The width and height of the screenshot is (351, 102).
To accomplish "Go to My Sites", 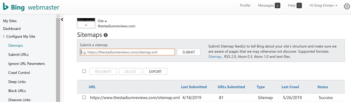I will [10, 21].
